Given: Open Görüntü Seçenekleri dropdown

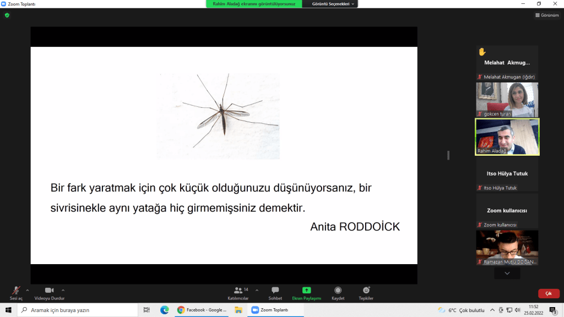Looking at the screenshot, I should pos(334,4).
